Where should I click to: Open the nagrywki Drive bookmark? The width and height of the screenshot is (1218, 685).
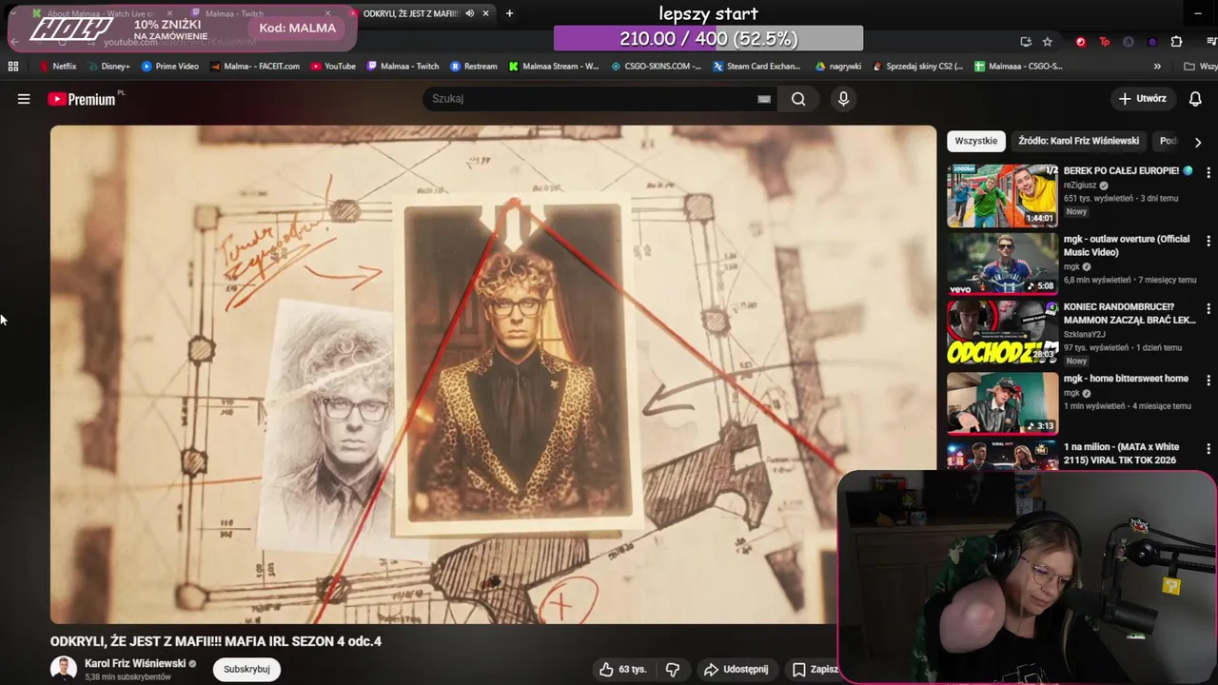click(838, 67)
